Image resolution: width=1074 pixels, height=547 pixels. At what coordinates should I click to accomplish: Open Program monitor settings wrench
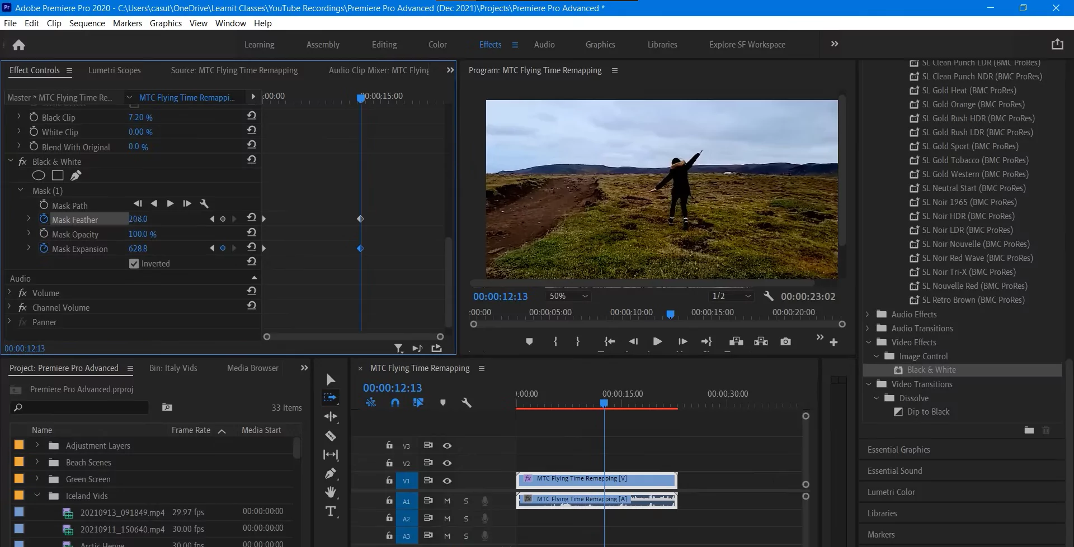769,296
